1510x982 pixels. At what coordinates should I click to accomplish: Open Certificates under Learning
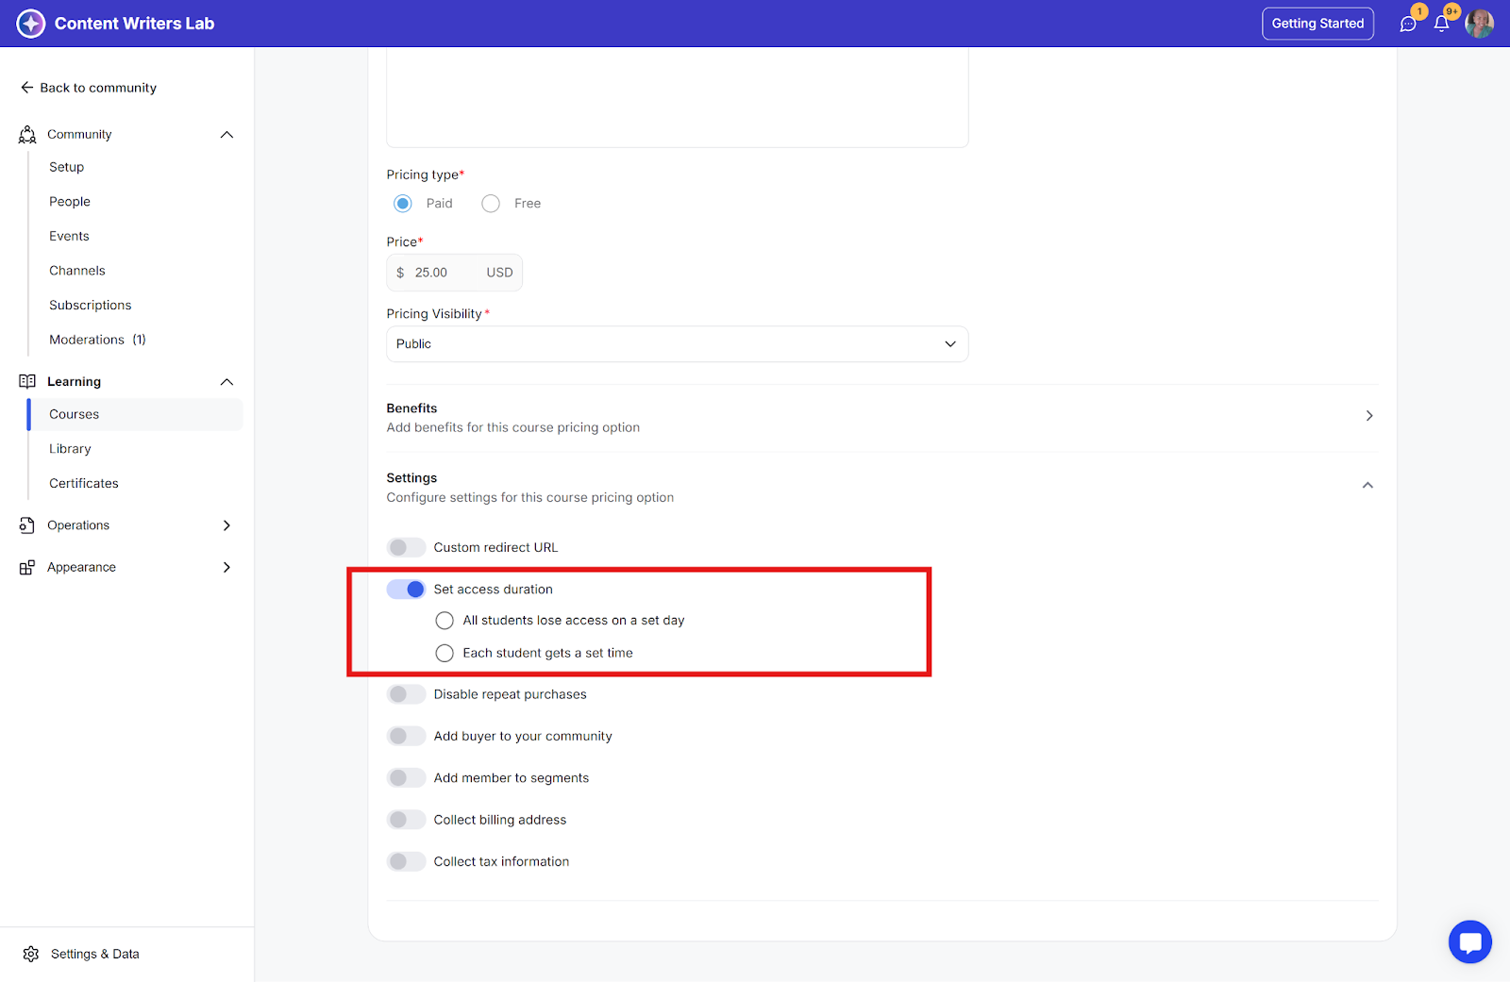pos(84,483)
